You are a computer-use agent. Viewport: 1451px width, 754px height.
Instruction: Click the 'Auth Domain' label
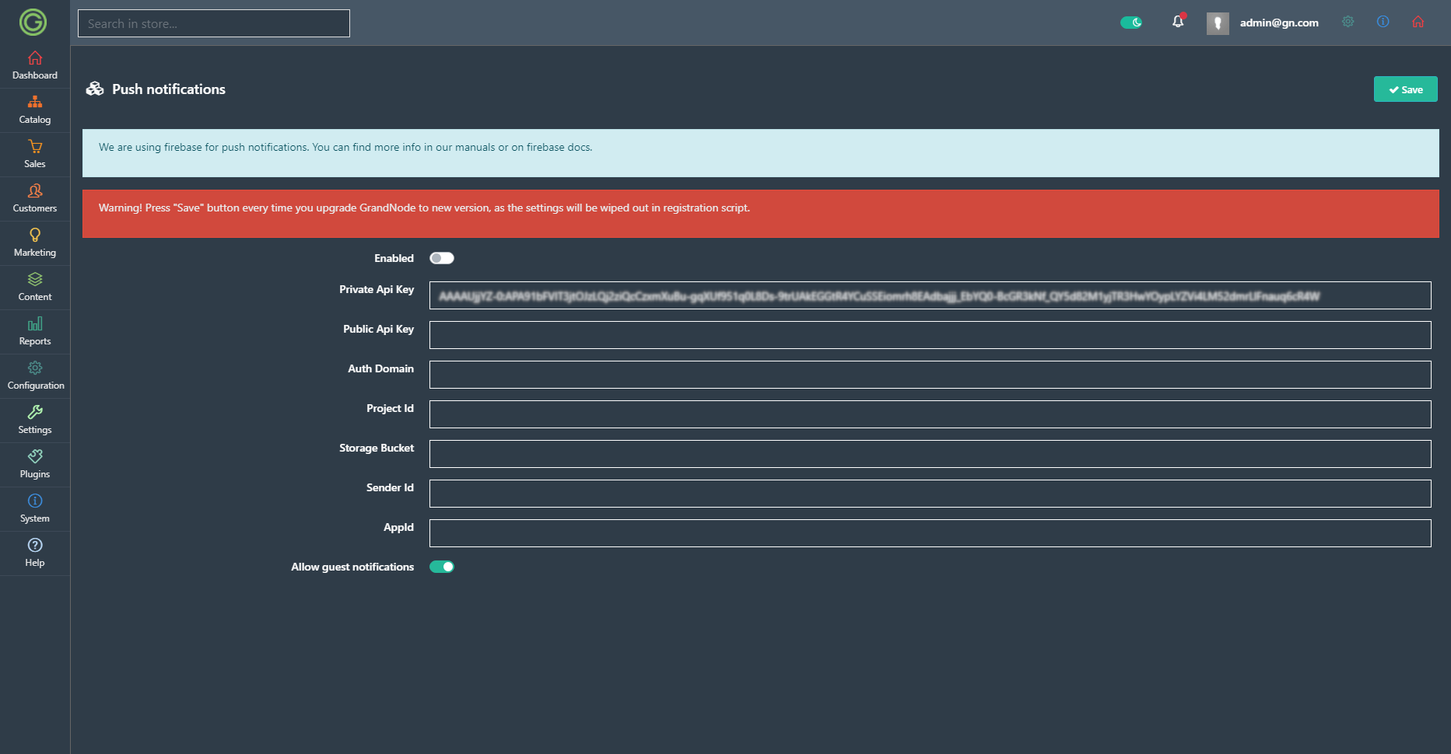click(x=380, y=368)
